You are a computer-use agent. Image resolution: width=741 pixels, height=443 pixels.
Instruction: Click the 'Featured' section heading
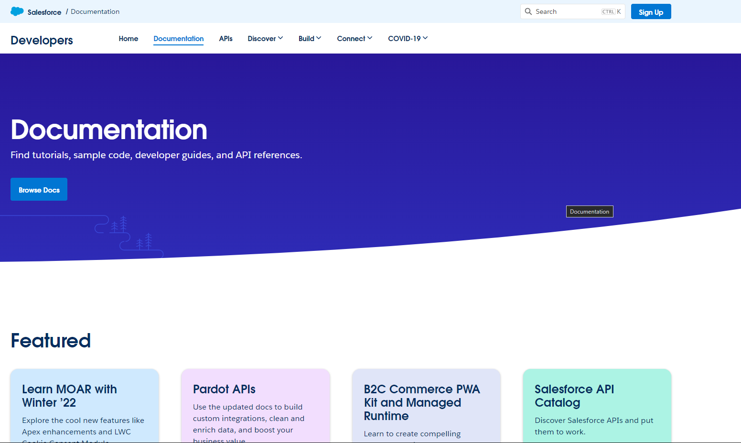51,341
